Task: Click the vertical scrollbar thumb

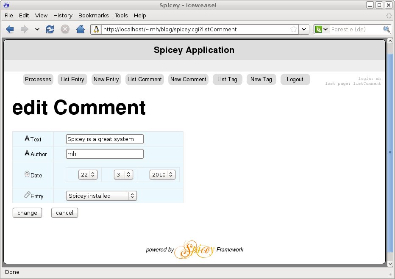Action: coord(390,152)
